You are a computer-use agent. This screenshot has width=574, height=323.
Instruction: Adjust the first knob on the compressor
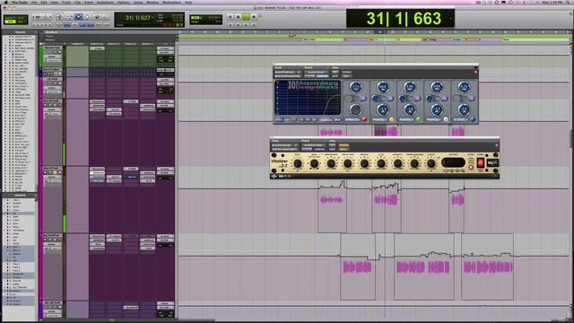[x=298, y=163]
